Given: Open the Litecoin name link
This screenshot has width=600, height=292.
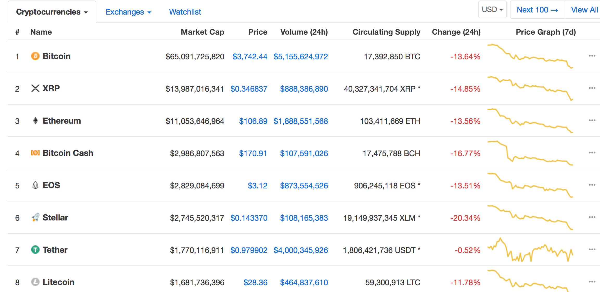Looking at the screenshot, I should (x=58, y=282).
